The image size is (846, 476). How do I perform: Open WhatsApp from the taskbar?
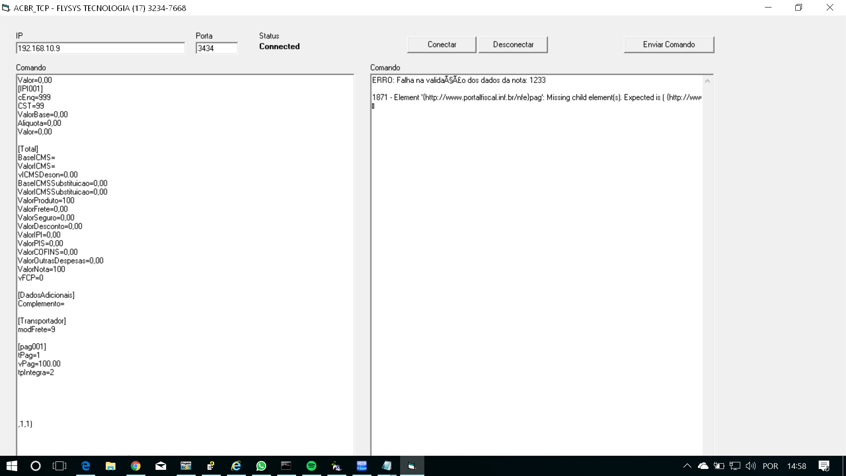[x=261, y=466]
